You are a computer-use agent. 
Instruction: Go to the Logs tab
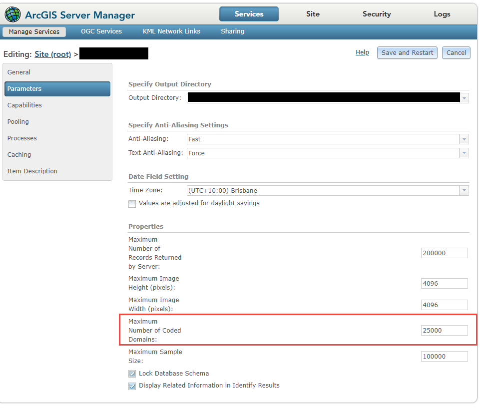(x=442, y=14)
